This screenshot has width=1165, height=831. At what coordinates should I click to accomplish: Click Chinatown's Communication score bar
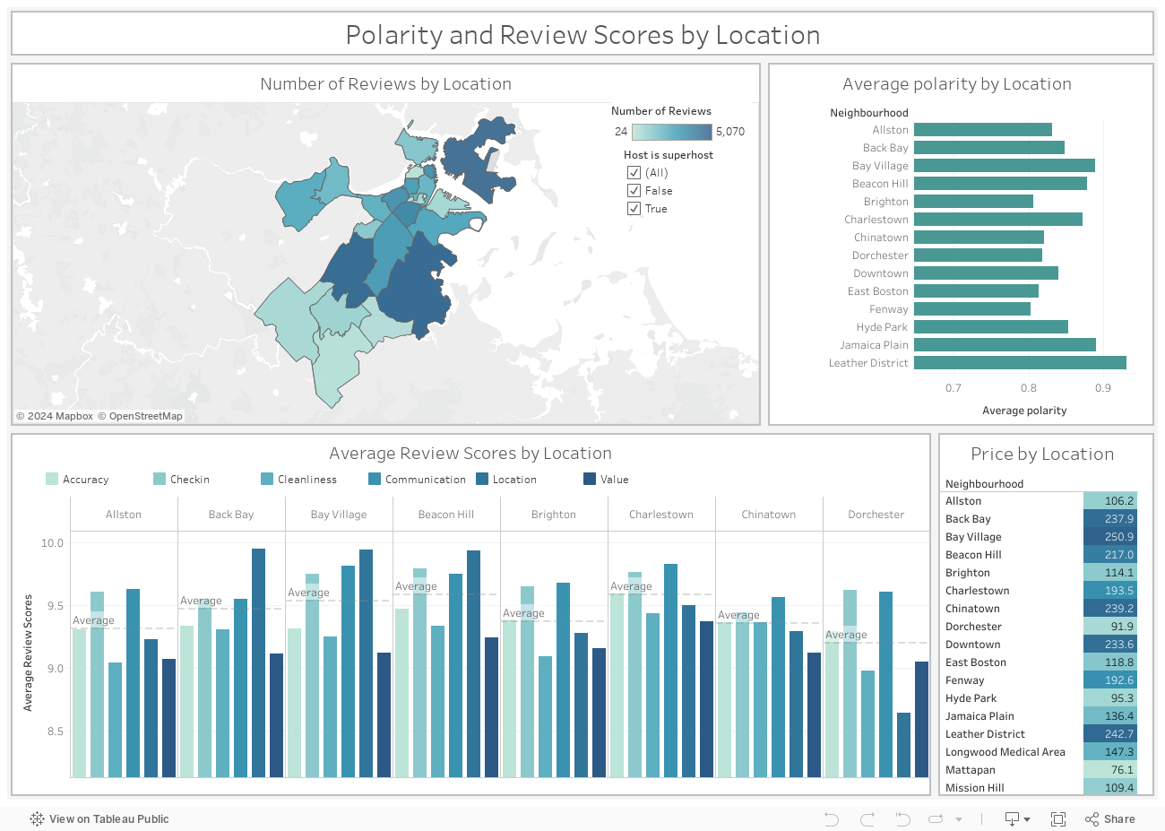pyautogui.click(x=778, y=687)
